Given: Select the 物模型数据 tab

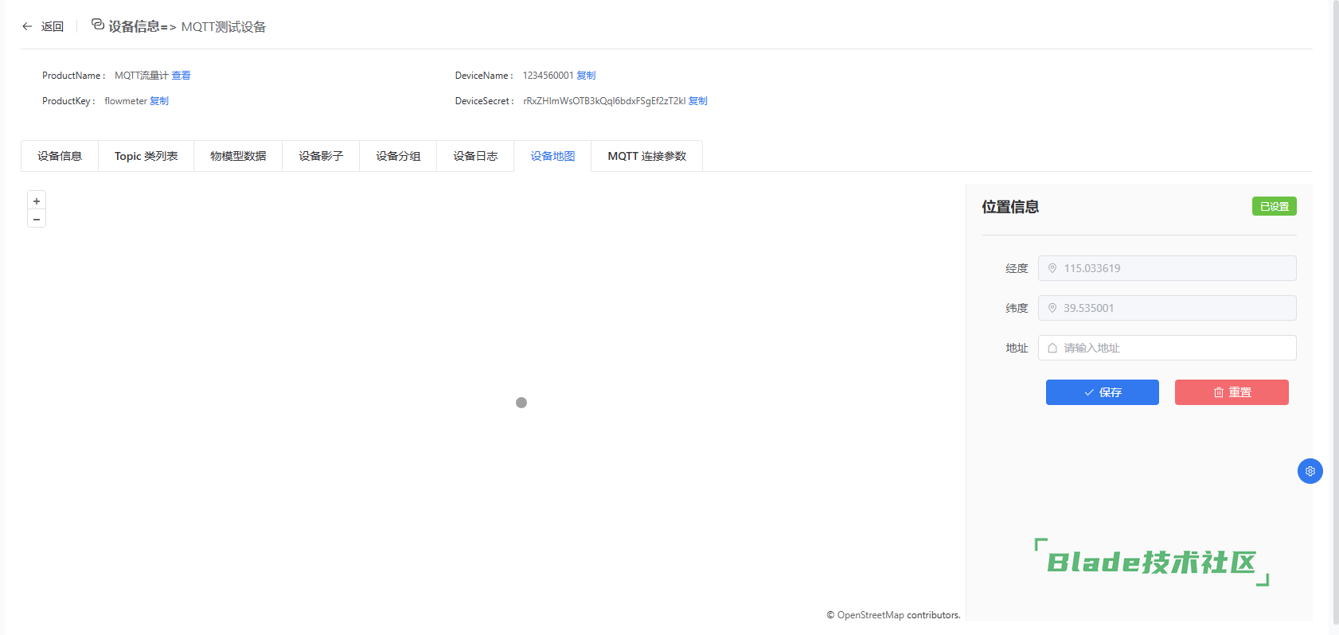Looking at the screenshot, I should pyautogui.click(x=238, y=156).
